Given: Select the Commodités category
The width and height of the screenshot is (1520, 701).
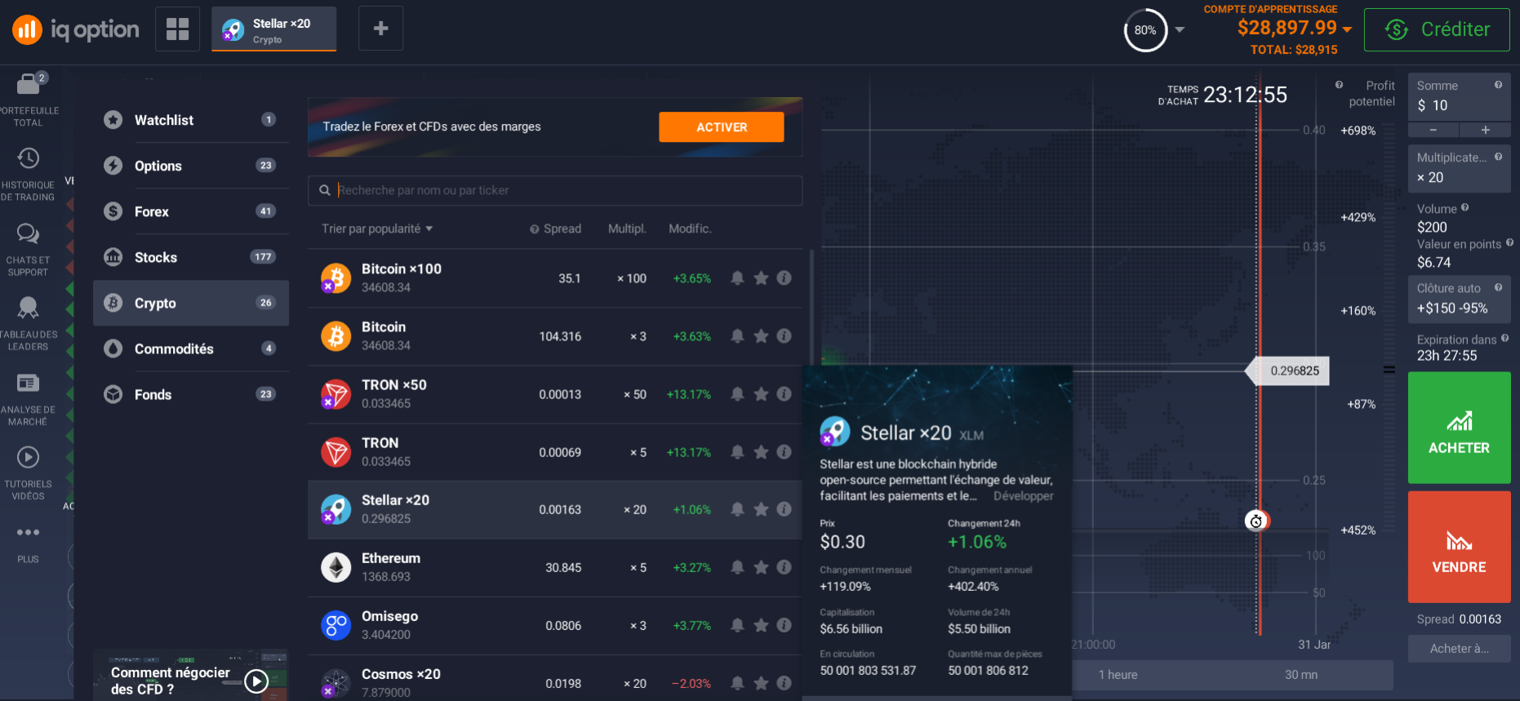Looking at the screenshot, I should coord(191,348).
